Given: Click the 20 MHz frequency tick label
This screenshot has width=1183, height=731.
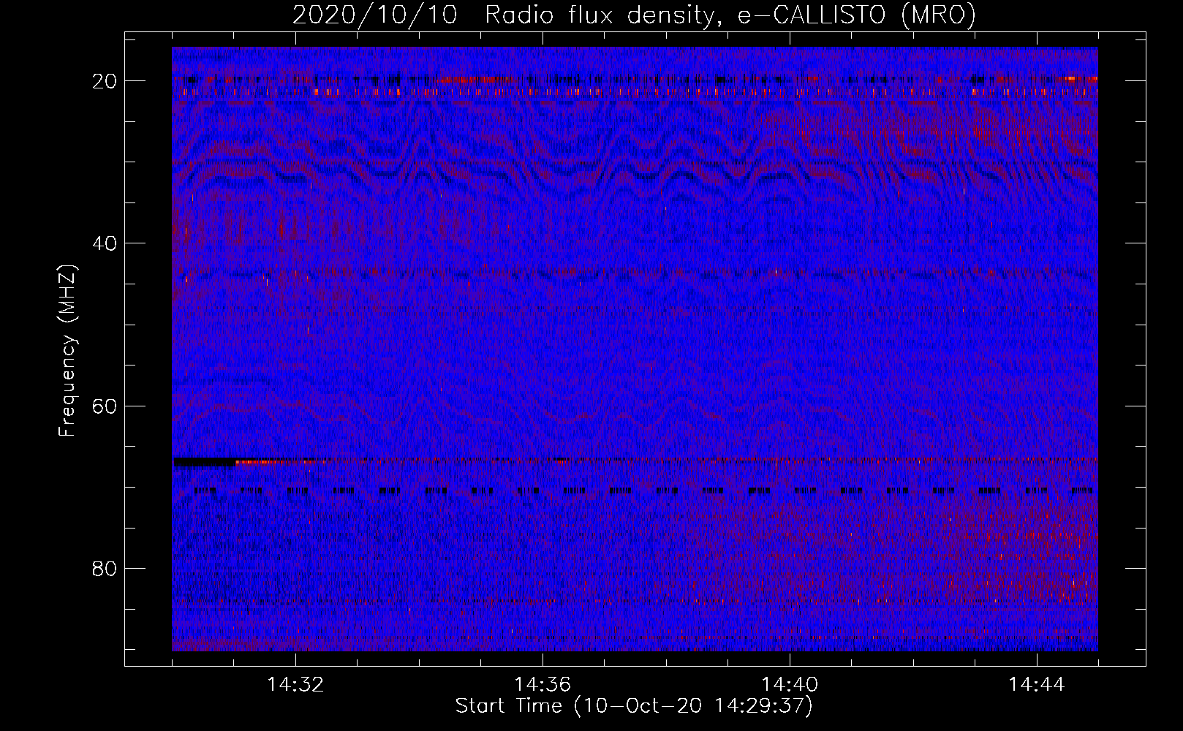Looking at the screenshot, I should pos(105,80).
